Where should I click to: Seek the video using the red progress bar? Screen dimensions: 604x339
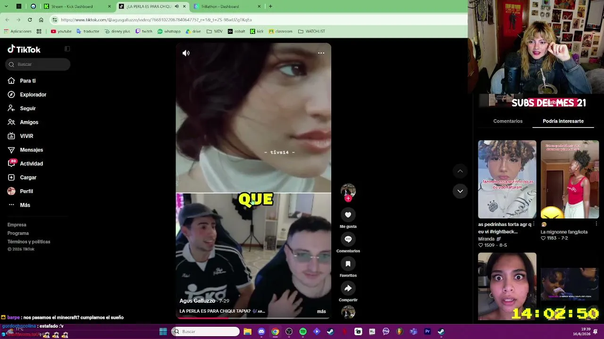(x=253, y=318)
